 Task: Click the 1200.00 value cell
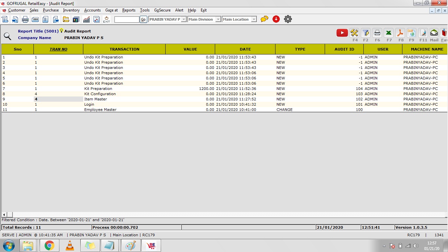coord(190,89)
